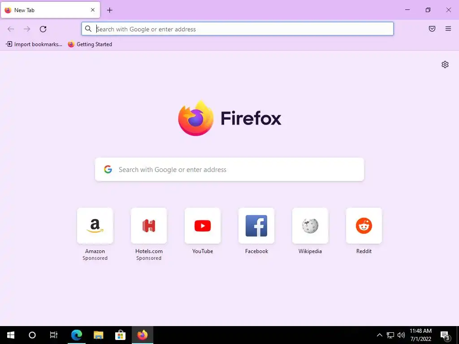Click the Amazon label text
This screenshot has height=344, width=459.
(x=95, y=251)
